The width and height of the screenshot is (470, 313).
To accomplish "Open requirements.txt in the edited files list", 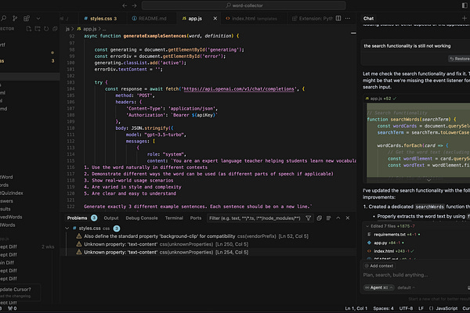I will [389, 235].
